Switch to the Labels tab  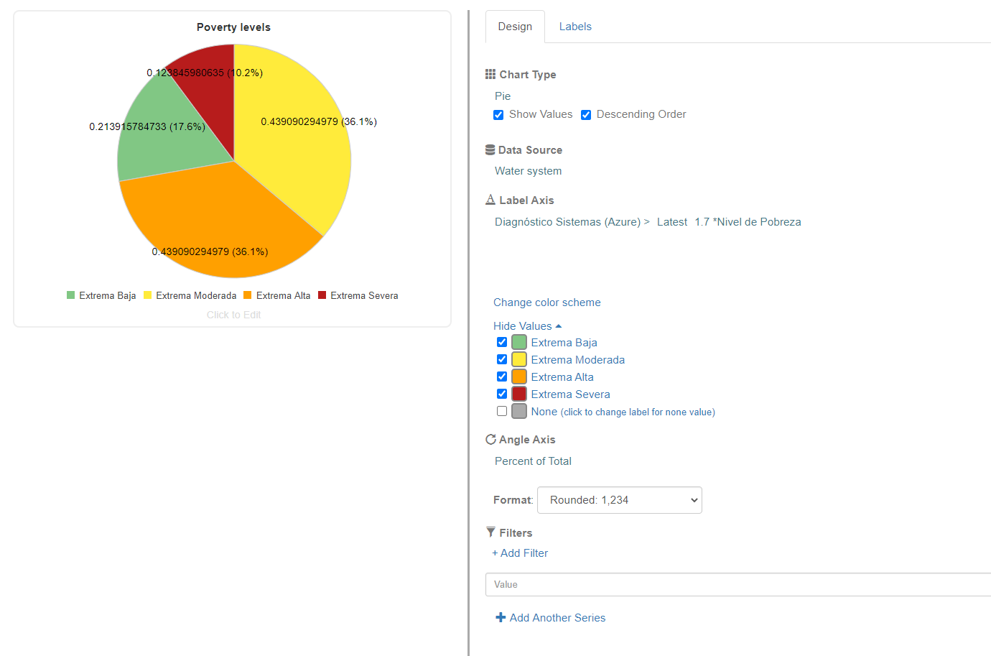pyautogui.click(x=575, y=26)
